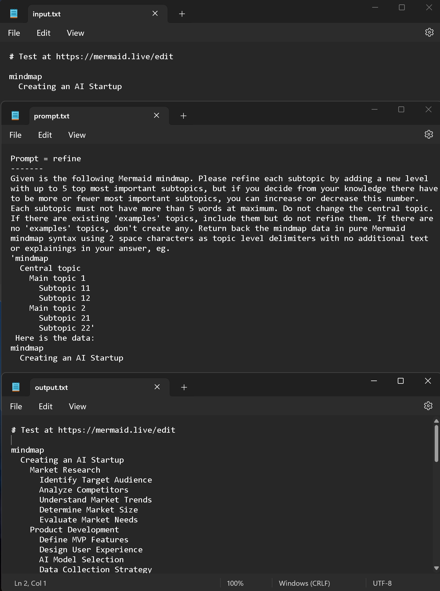Close the prompt.txt tab
440x591 pixels.
click(156, 116)
